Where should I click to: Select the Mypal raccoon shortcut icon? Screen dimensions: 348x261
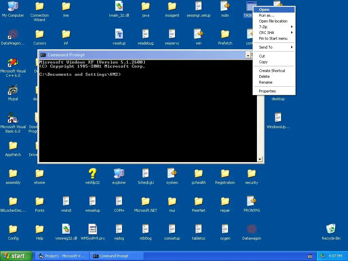click(13, 90)
